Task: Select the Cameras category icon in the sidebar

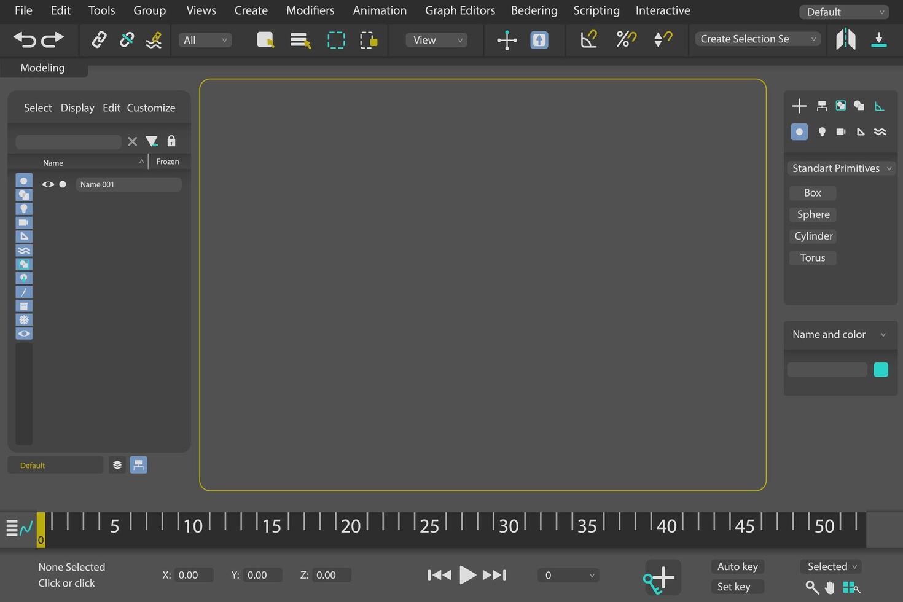Action: [x=840, y=131]
